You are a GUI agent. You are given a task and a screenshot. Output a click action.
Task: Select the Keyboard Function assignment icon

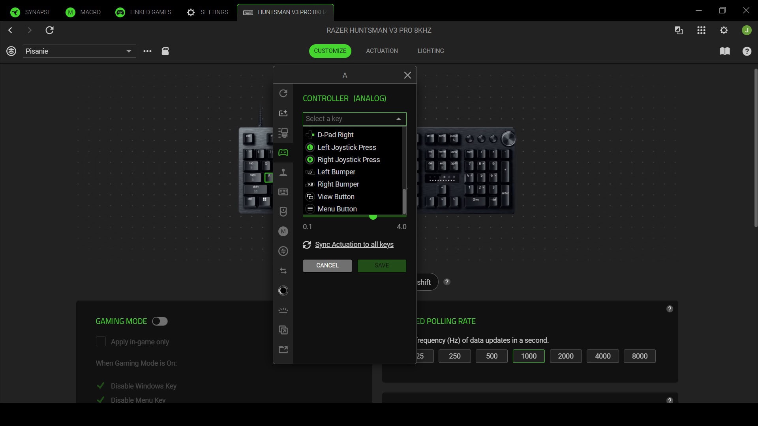point(283,192)
